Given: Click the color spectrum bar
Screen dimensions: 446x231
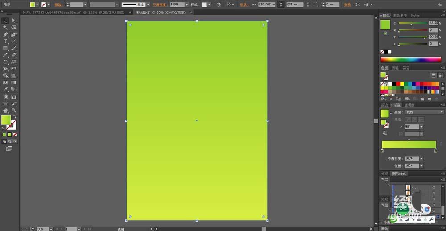Looking at the screenshot, I should [411, 59].
